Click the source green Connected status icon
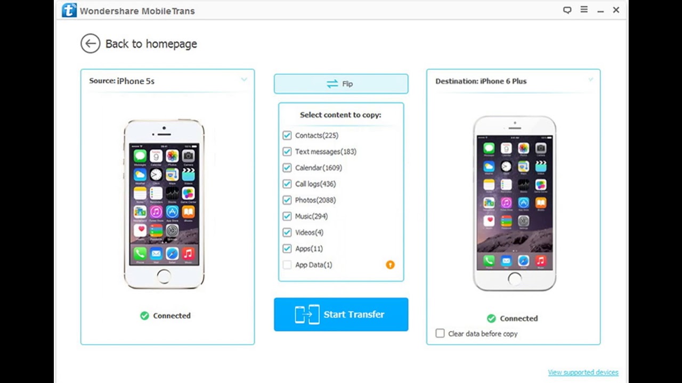The height and width of the screenshot is (383, 682). [144, 315]
